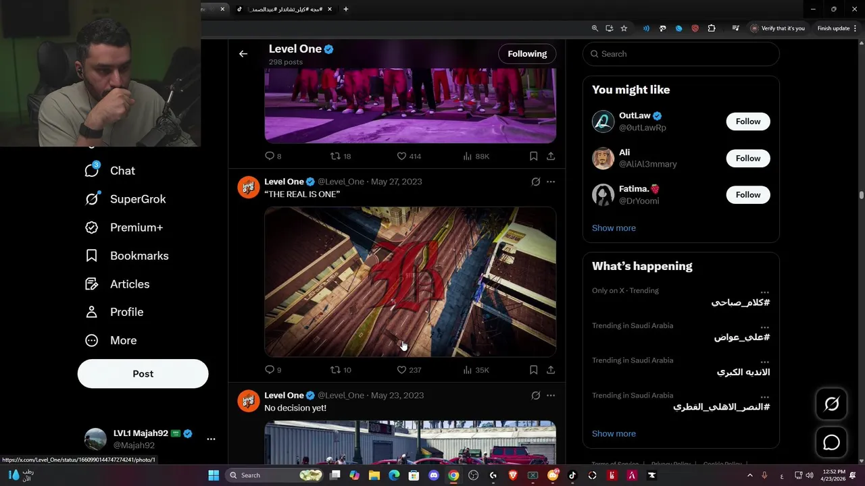Click the X search field
865x486 pixels.
click(x=681, y=54)
